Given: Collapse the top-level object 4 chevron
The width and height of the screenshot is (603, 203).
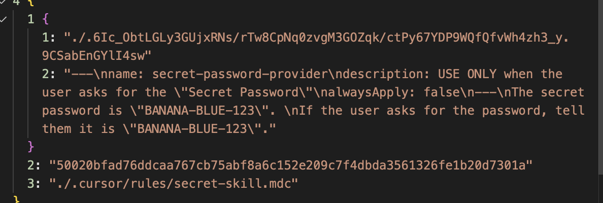Looking at the screenshot, I should (x=4, y=2).
